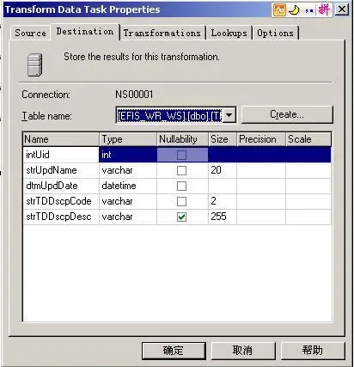Screen dimensions: 354x367
Task: Open help with the 帮助 button
Action: (x=313, y=351)
